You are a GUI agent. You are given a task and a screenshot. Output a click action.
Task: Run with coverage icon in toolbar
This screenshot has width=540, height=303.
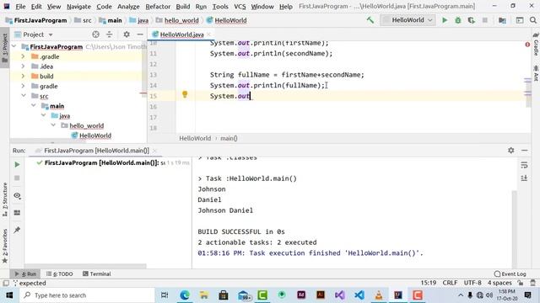point(471,20)
